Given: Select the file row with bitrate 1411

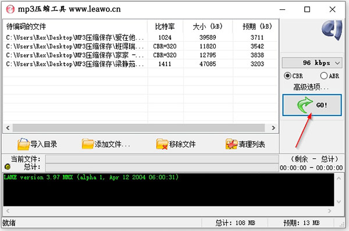Looking at the screenshot, I should [141, 64].
